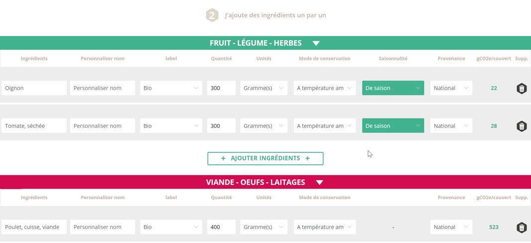Click the Tomate, séchée ingredient name field

(34, 126)
